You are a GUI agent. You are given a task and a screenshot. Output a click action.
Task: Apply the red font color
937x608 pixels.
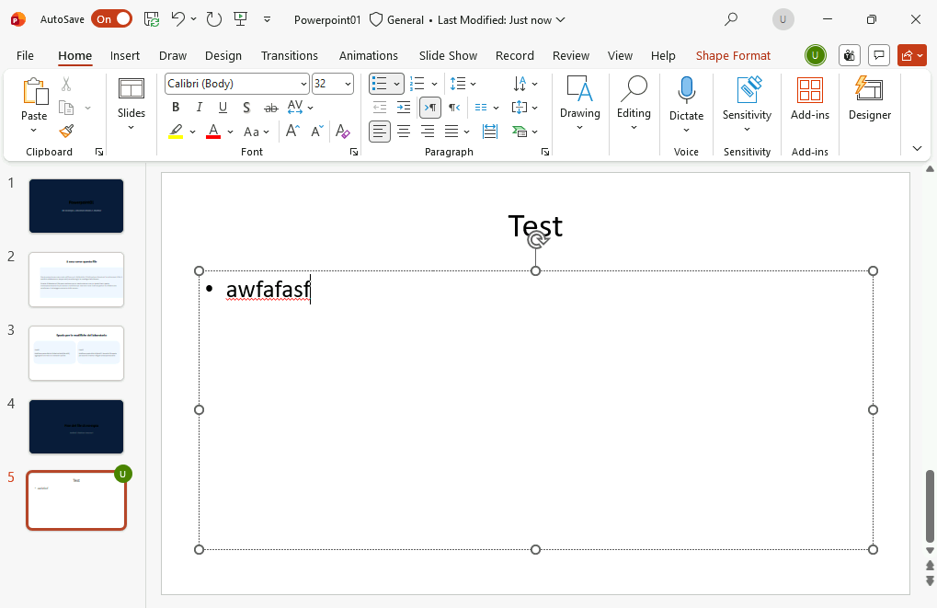tap(213, 132)
